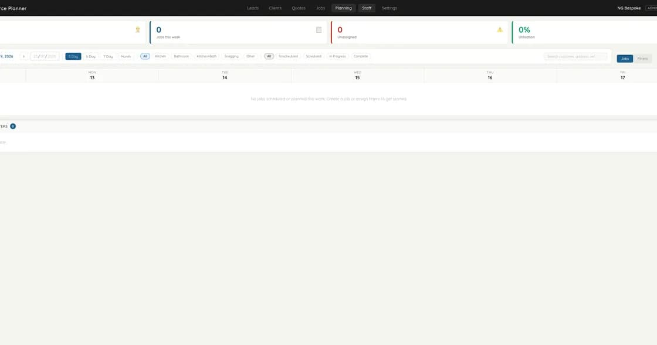
Task: Open the Jobs page in the top navigation
Action: click(320, 8)
